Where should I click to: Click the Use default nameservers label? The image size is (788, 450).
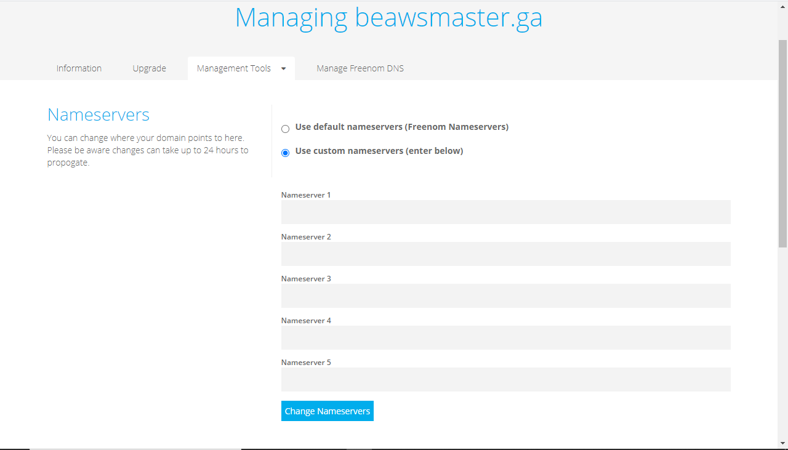[402, 127]
